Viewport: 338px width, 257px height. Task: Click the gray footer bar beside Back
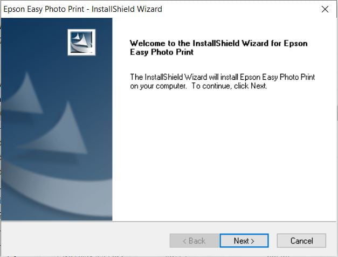click(x=85, y=239)
